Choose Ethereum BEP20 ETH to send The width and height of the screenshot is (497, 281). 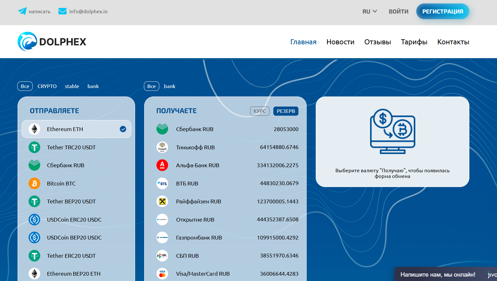(x=76, y=274)
